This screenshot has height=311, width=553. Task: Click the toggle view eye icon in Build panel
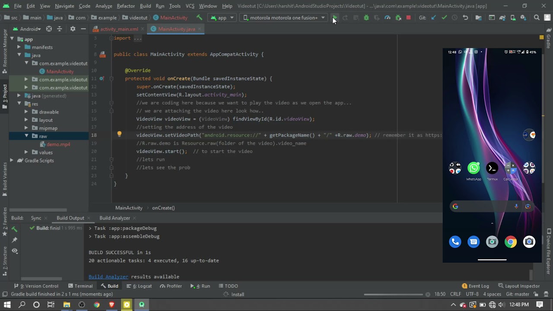click(15, 251)
